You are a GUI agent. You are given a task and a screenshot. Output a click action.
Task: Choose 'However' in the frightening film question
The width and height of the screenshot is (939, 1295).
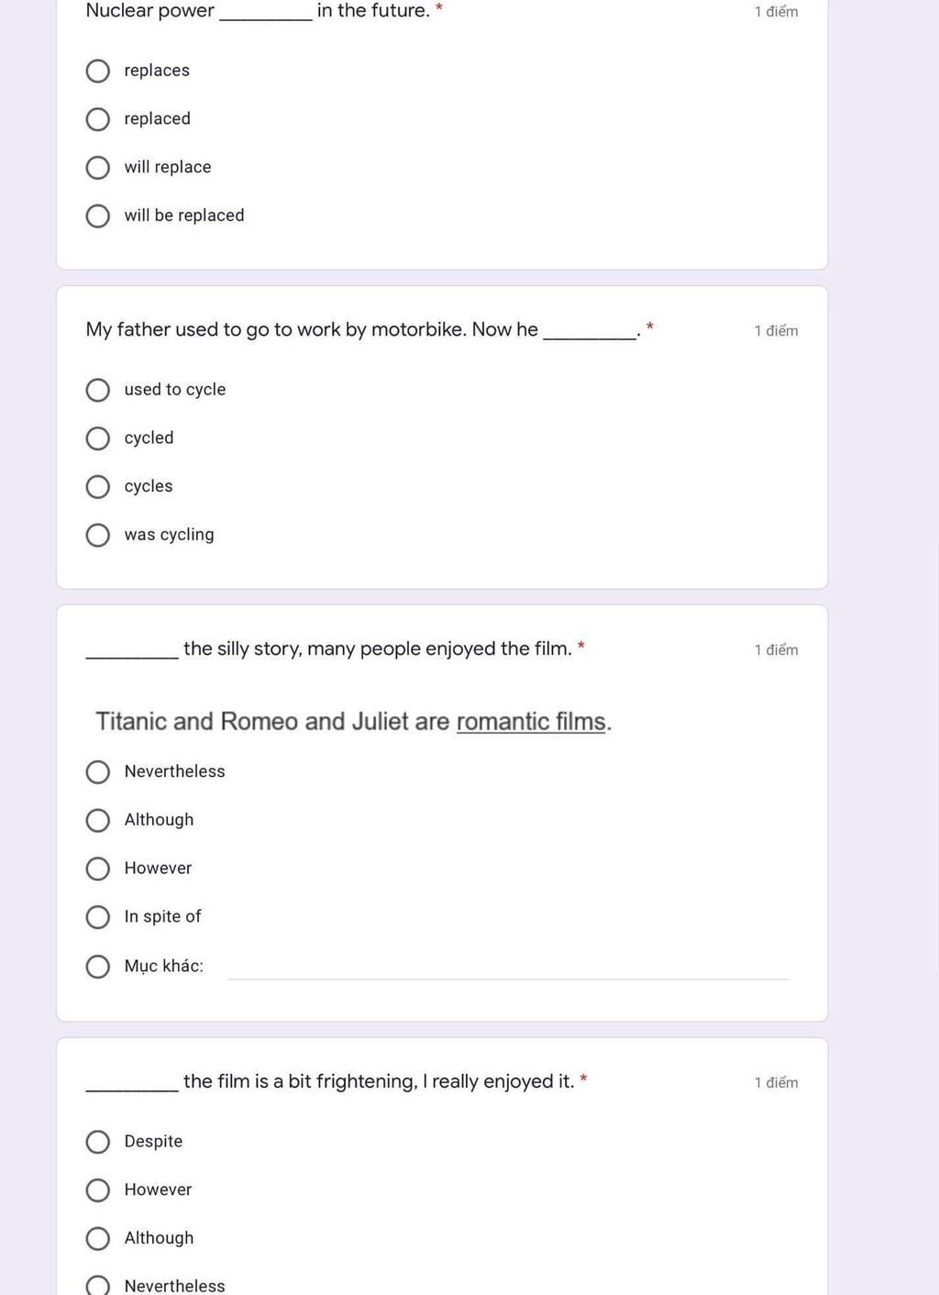click(x=98, y=1190)
